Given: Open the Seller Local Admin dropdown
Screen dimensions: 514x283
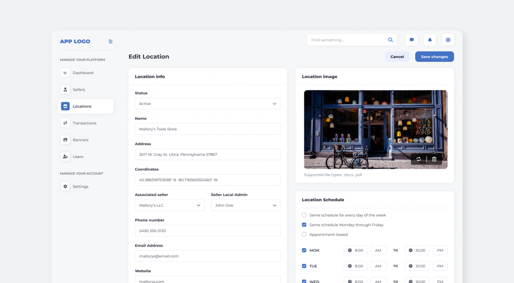Looking at the screenshot, I should pyautogui.click(x=245, y=205).
